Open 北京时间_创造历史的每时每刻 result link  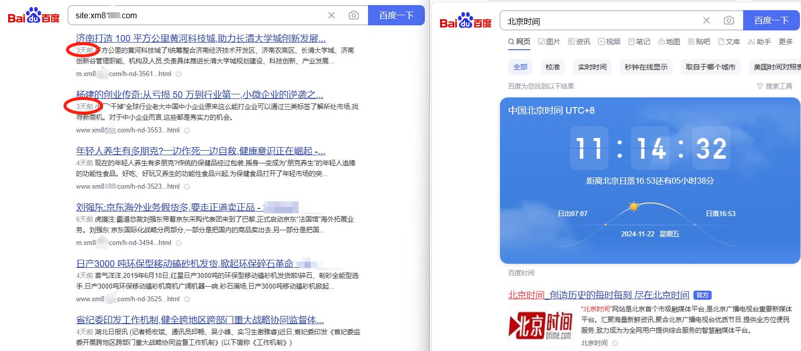click(x=598, y=295)
